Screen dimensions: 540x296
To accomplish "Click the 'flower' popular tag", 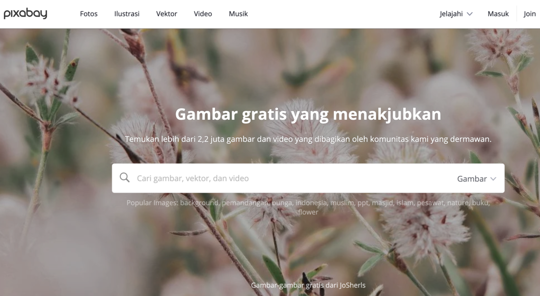I will click(x=308, y=212).
